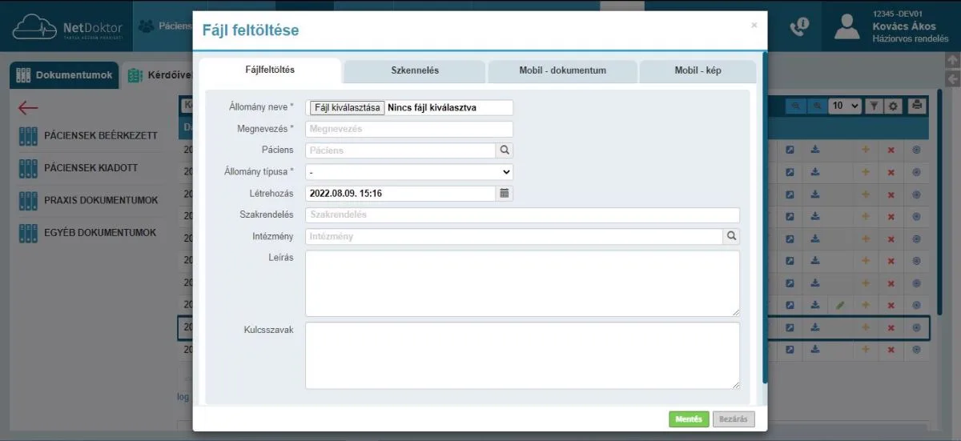Image resolution: width=961 pixels, height=441 pixels.
Task: Click the green pencil edit icon
Action: click(840, 305)
